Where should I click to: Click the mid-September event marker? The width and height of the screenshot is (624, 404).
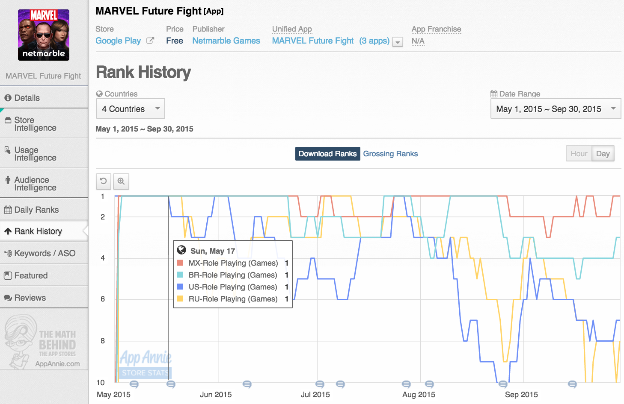tap(572, 384)
